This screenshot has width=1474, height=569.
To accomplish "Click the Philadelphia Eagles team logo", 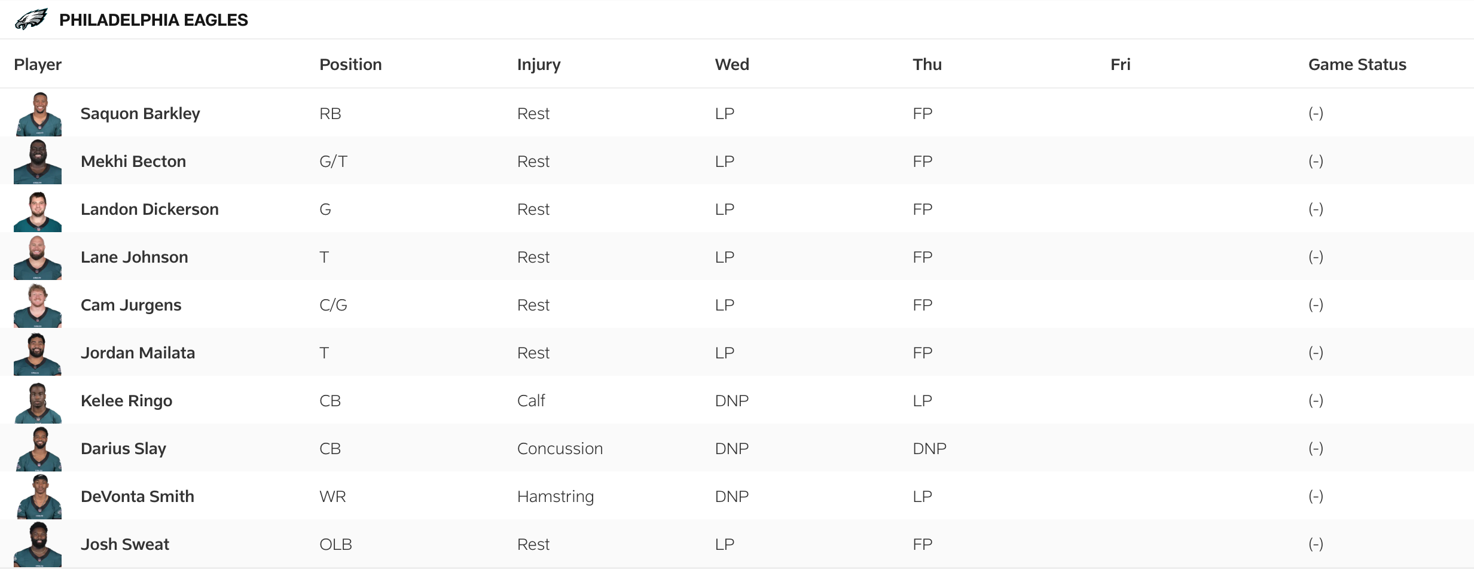I will 31,20.
